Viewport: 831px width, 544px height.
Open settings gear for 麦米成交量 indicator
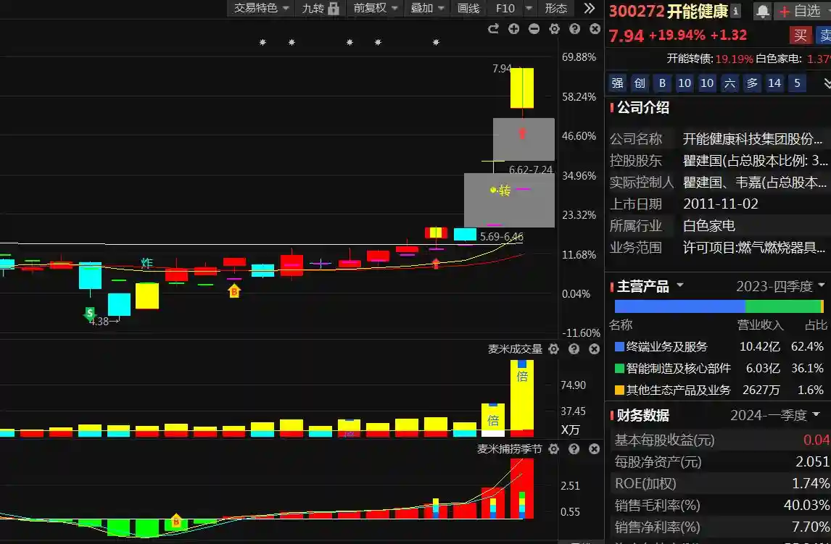(554, 349)
